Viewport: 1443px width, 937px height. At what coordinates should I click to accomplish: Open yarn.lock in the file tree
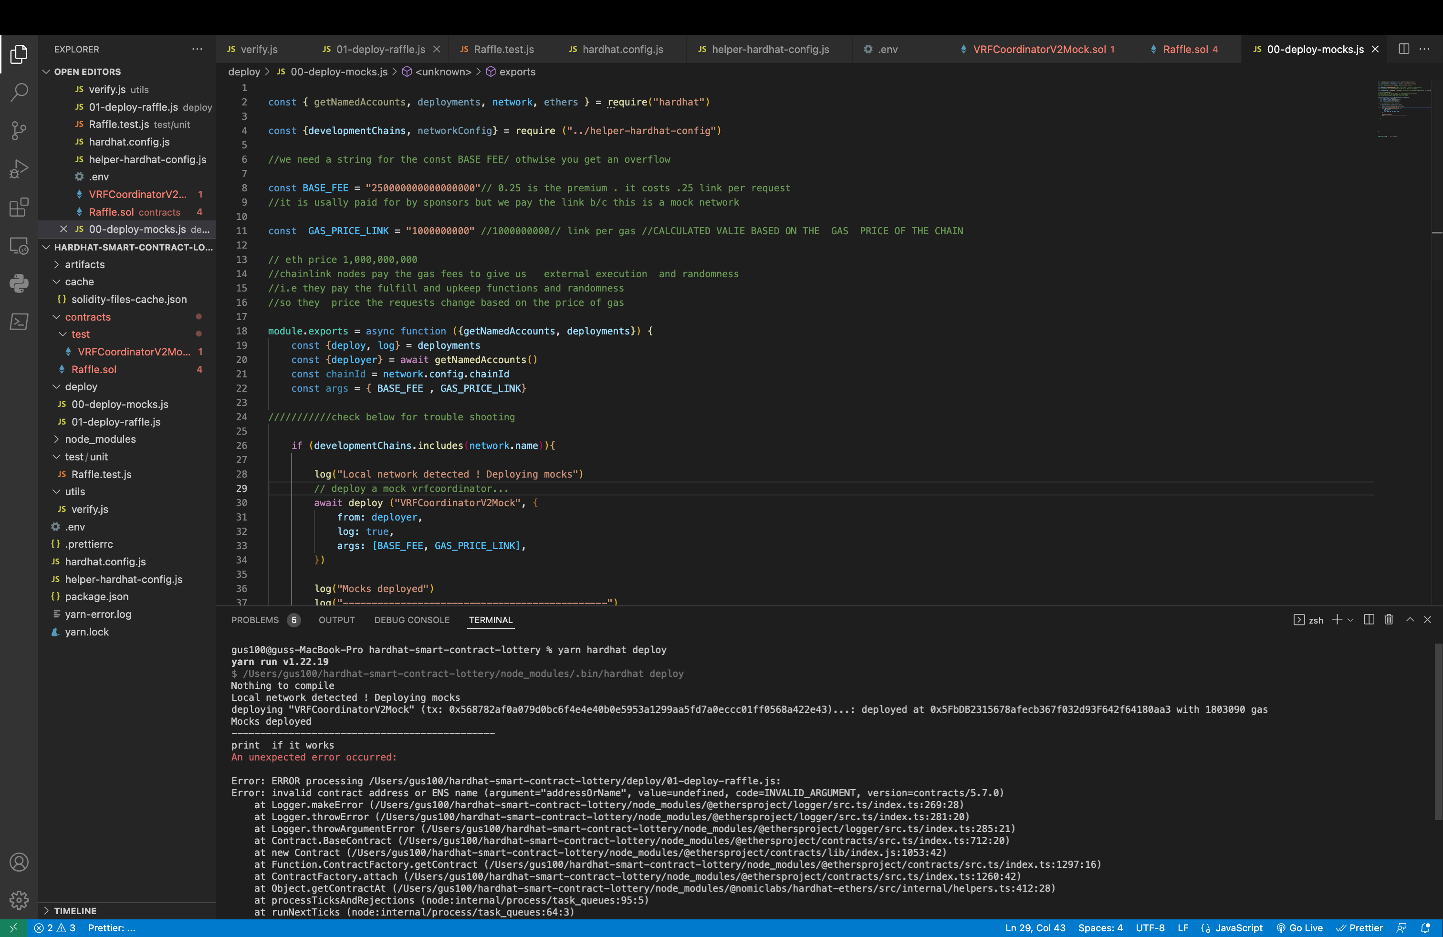[x=127, y=632]
